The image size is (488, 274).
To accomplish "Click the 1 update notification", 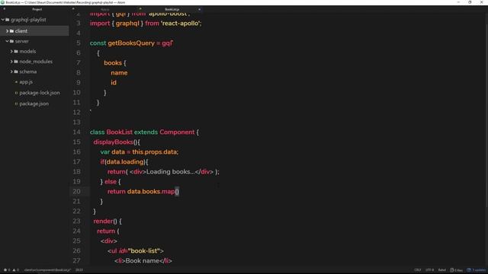I will point(476,270).
